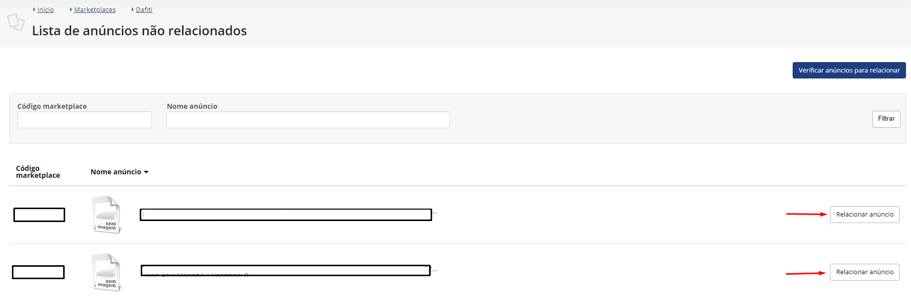This screenshot has width=911, height=301.
Task: Click the page icon beside the title
Action: 16,22
